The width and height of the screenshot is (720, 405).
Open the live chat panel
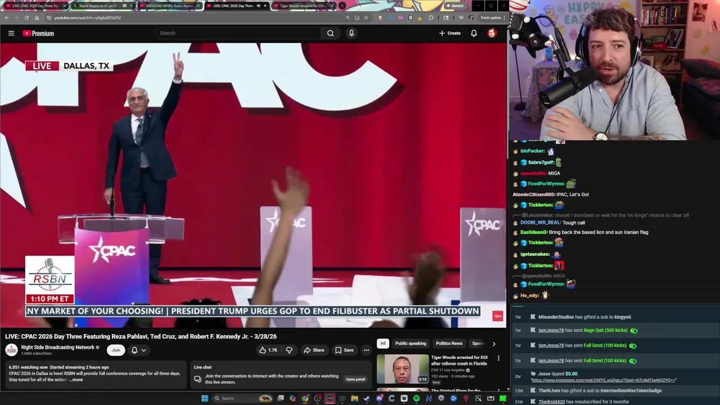355,379
